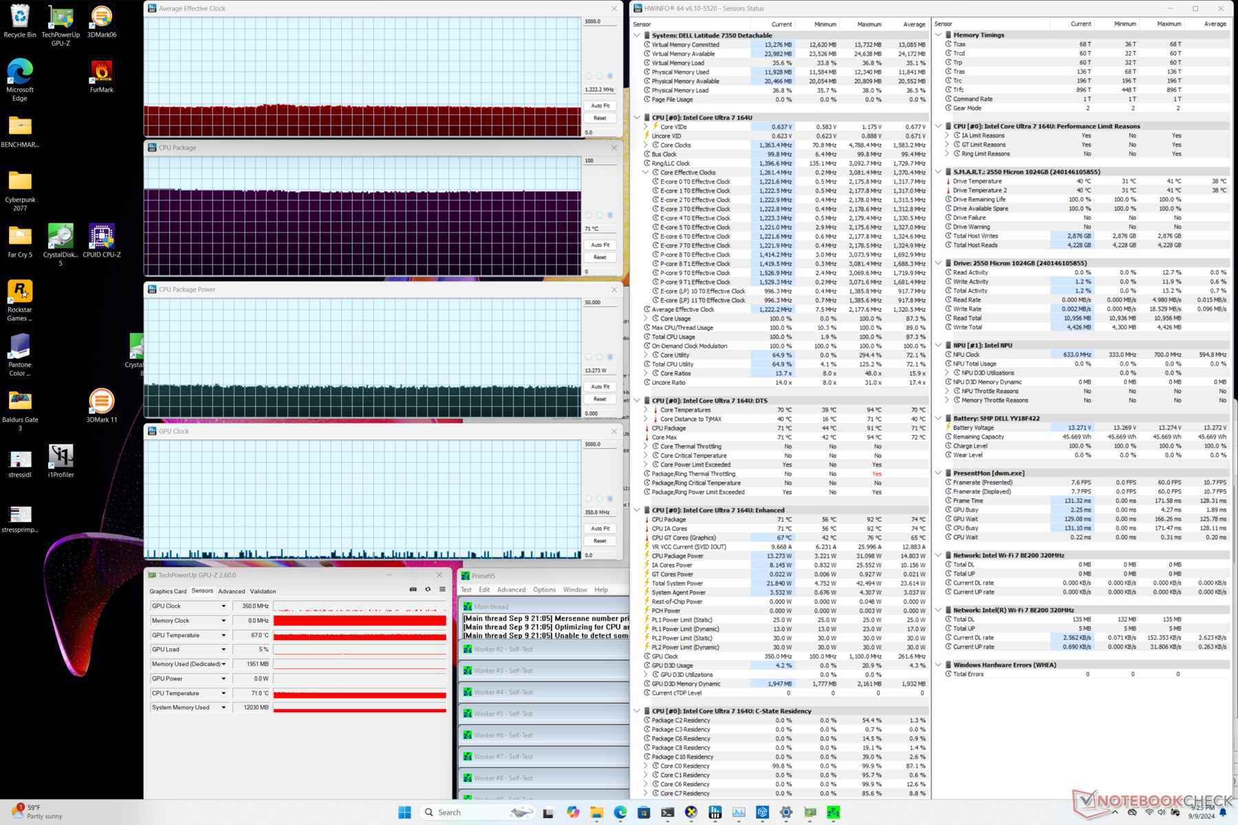The image size is (1238, 825).
Task: Click the Prime95 icon in the taskbar
Action: click(x=833, y=813)
